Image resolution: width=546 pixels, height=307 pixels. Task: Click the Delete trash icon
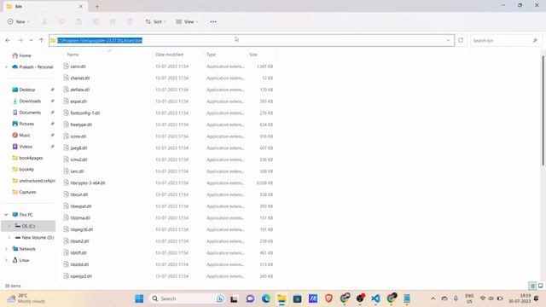130,21
